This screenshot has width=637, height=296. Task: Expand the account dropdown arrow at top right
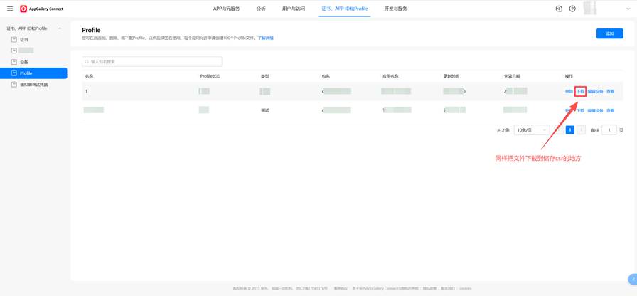coord(628,9)
